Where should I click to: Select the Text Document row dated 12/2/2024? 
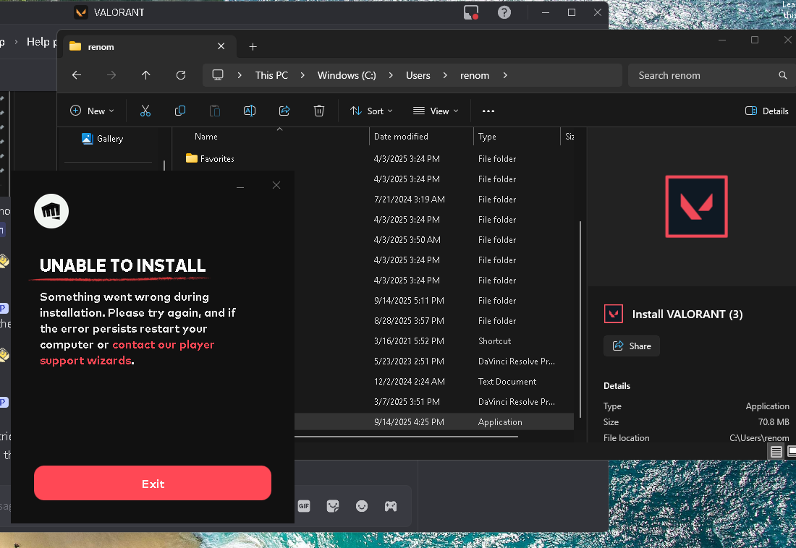tap(434, 382)
